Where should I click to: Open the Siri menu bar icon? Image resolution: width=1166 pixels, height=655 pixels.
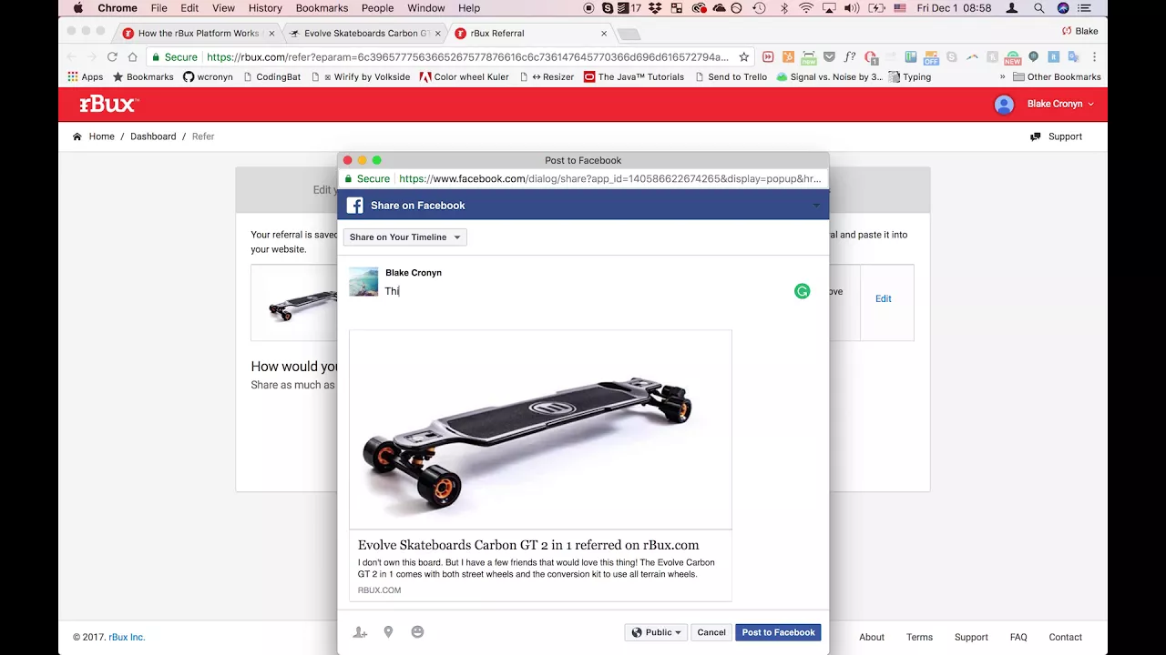pos(1063,8)
